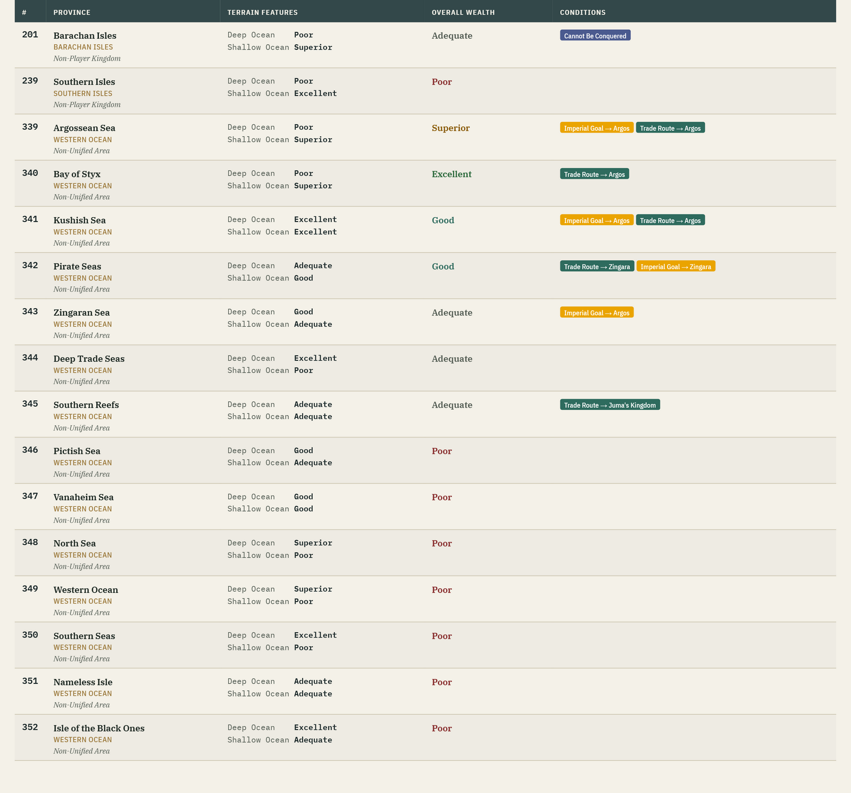The height and width of the screenshot is (793, 851).
Task: Select the Pirate Seas province name
Action: (x=77, y=267)
